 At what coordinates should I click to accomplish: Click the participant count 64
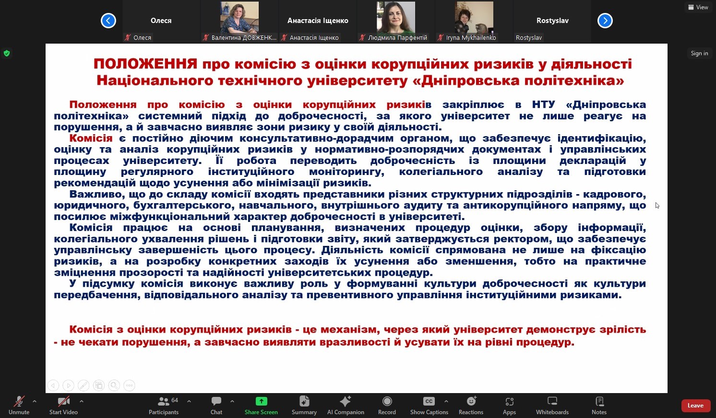(x=175, y=400)
